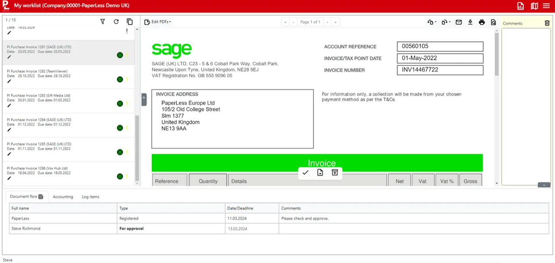Email the document via envelope icon

point(459,22)
